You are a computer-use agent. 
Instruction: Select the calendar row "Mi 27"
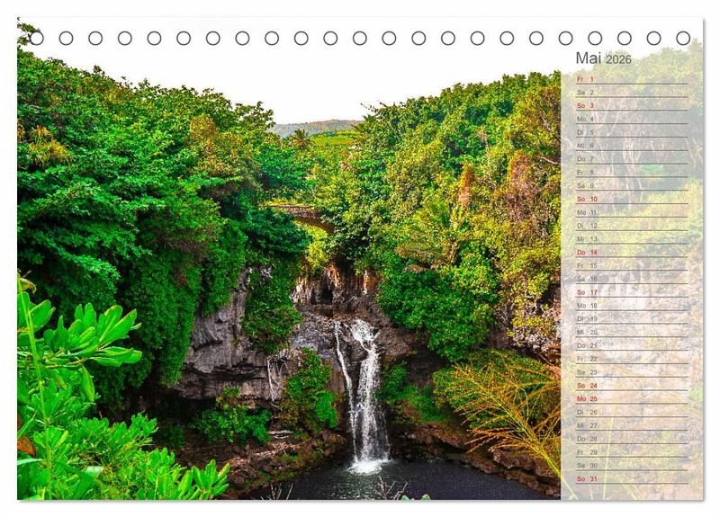[632, 425]
